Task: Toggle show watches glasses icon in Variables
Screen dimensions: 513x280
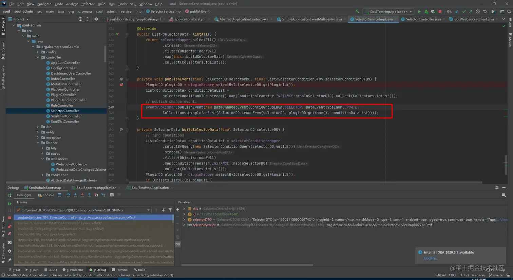Action: 177,244
